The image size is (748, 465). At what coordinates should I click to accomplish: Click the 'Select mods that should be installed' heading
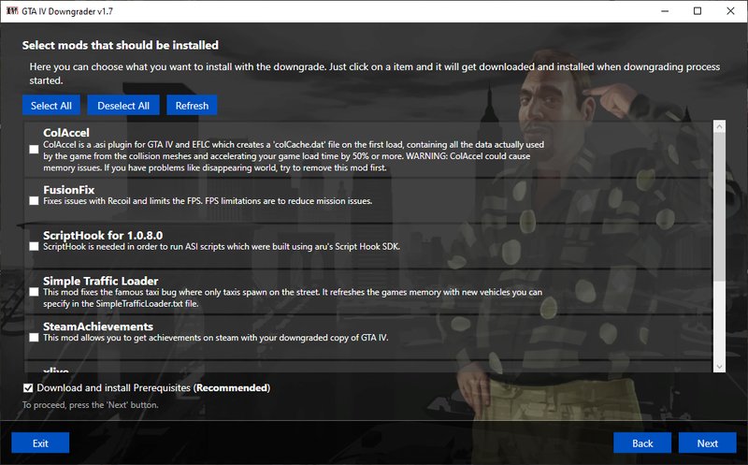click(x=121, y=45)
